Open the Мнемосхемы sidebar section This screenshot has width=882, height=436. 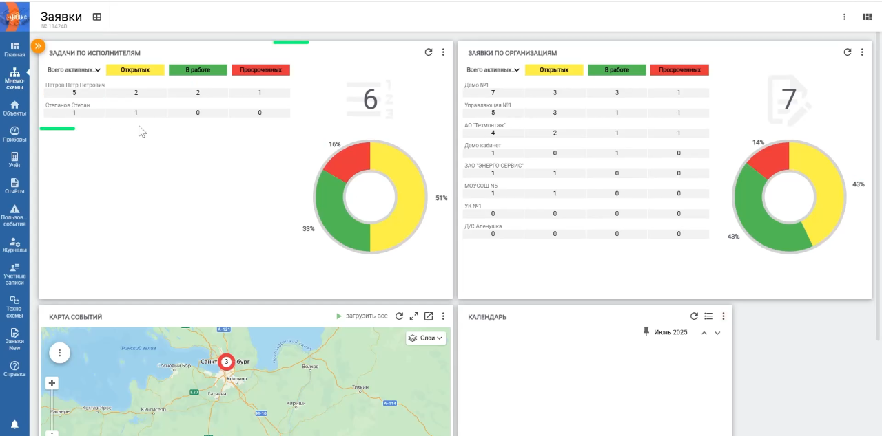click(x=14, y=78)
